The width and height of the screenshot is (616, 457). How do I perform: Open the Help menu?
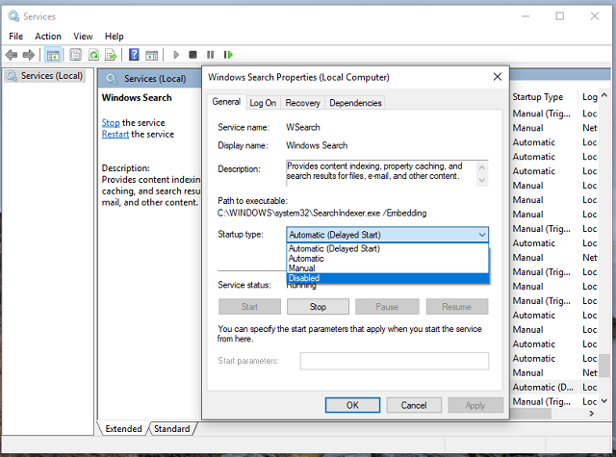point(114,37)
